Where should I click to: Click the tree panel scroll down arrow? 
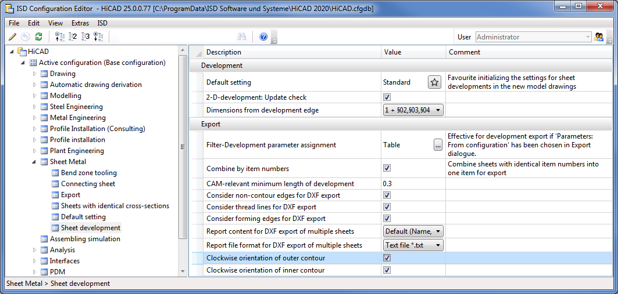point(183,271)
